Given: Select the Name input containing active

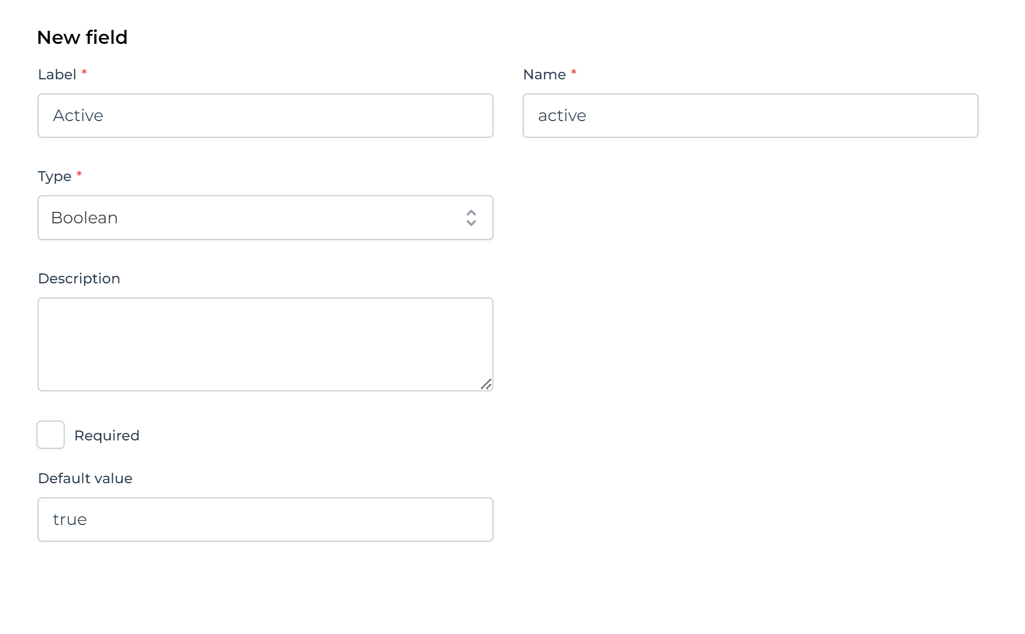Looking at the screenshot, I should pyautogui.click(x=751, y=115).
